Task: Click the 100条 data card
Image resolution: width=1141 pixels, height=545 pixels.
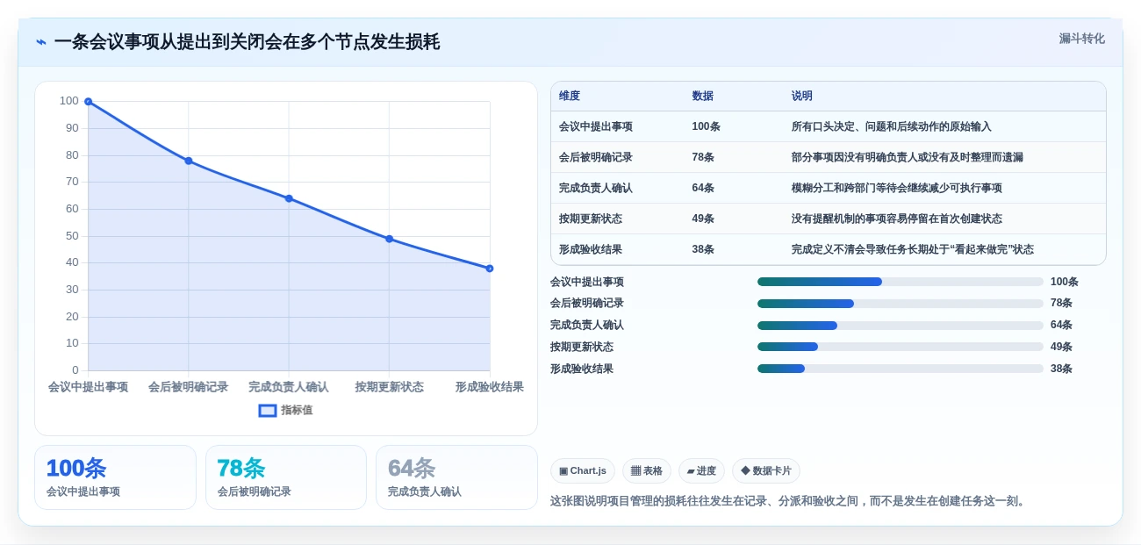Action: coord(115,477)
